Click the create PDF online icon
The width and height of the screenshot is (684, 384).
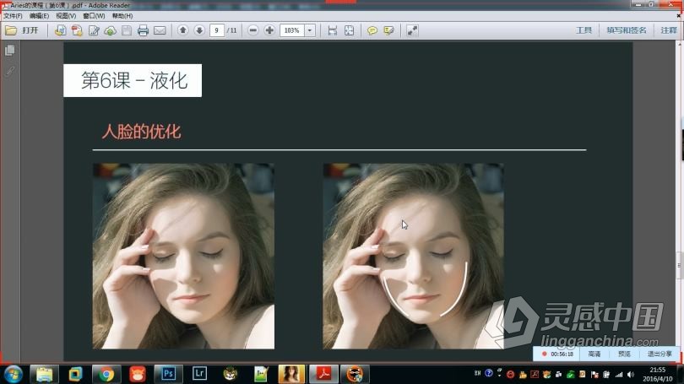(60, 30)
